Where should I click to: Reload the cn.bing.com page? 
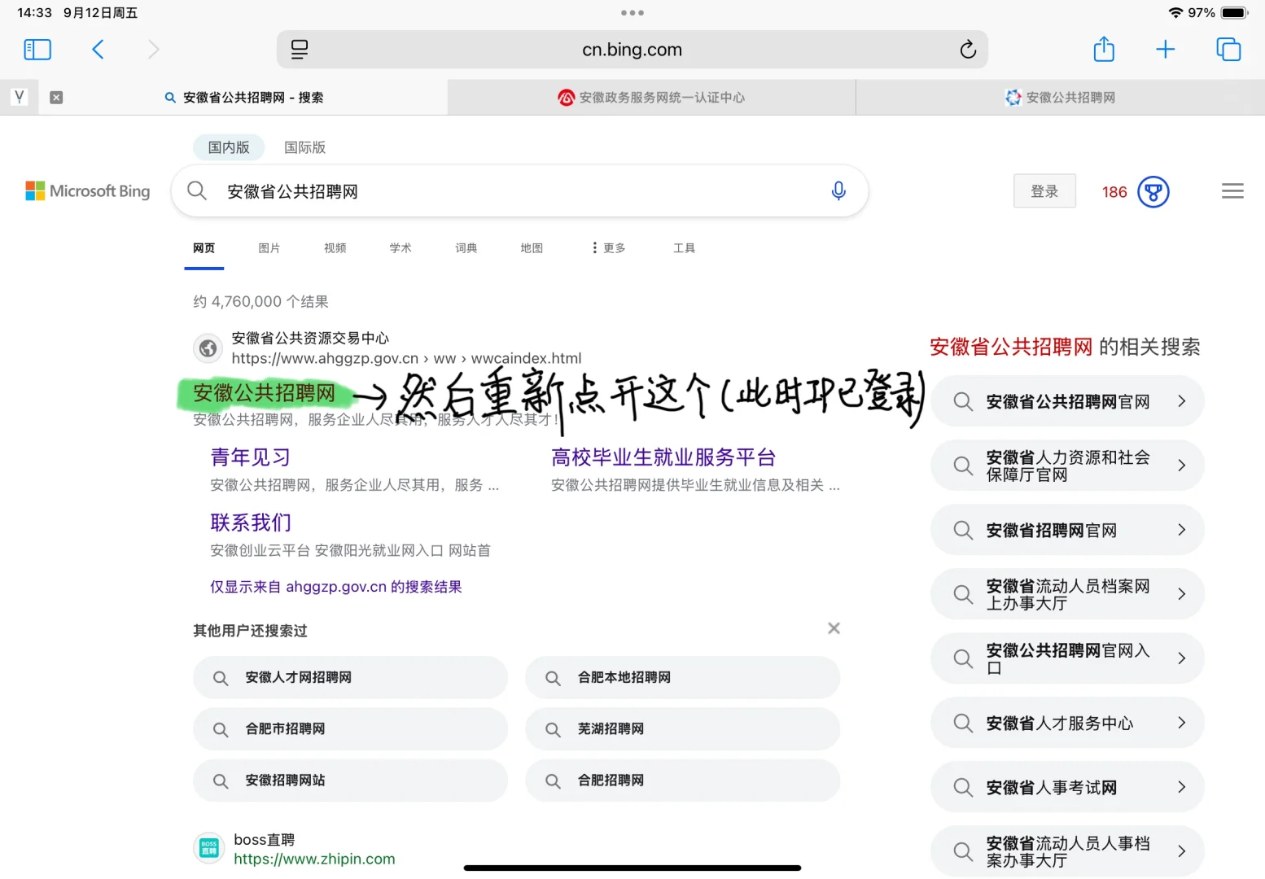click(968, 50)
